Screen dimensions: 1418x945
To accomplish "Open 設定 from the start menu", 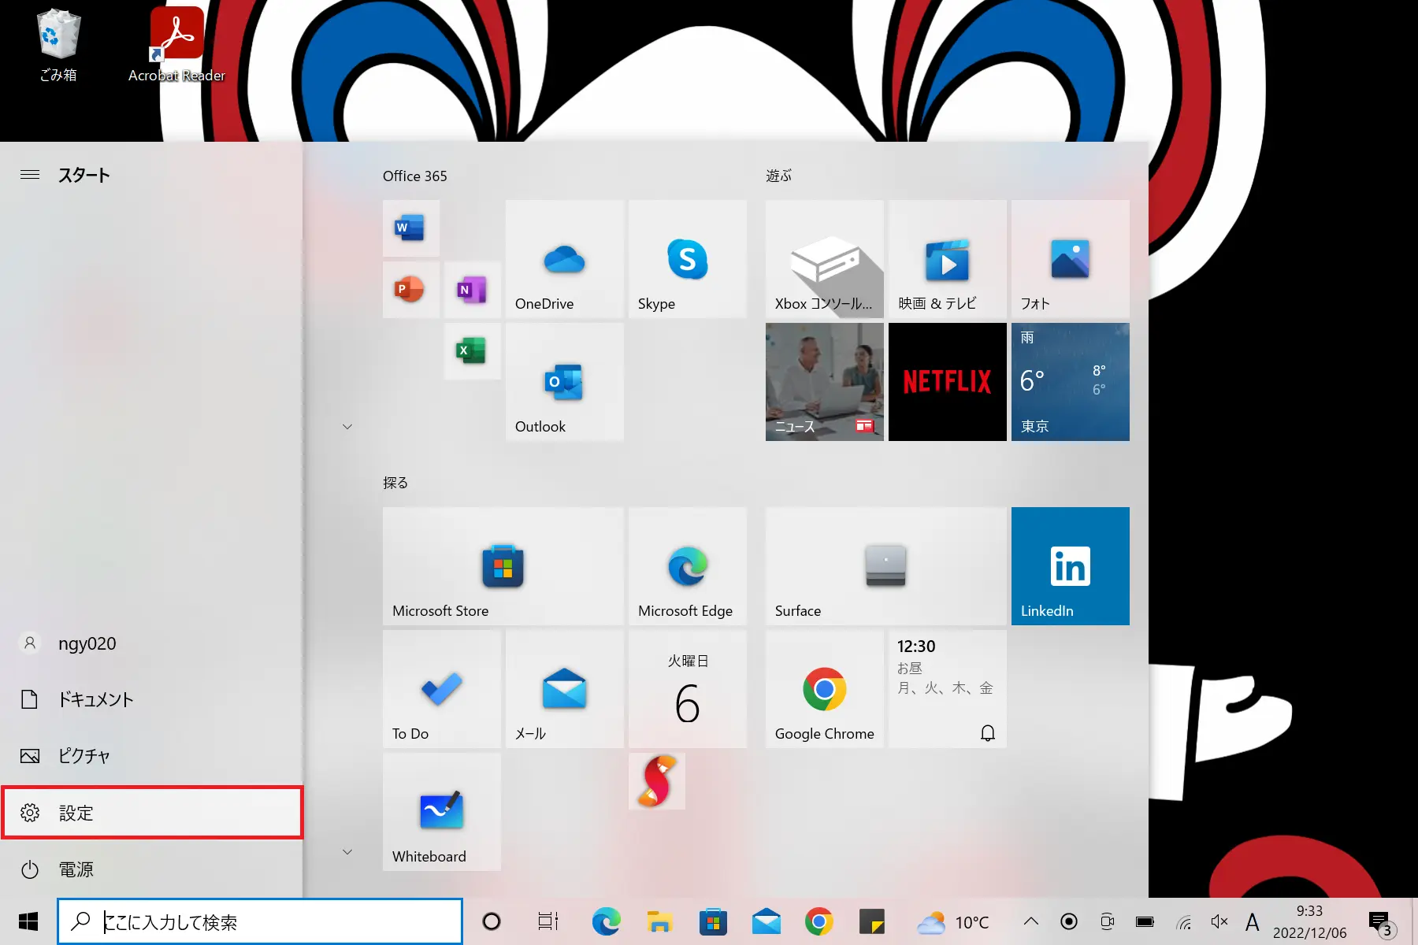I will click(151, 813).
